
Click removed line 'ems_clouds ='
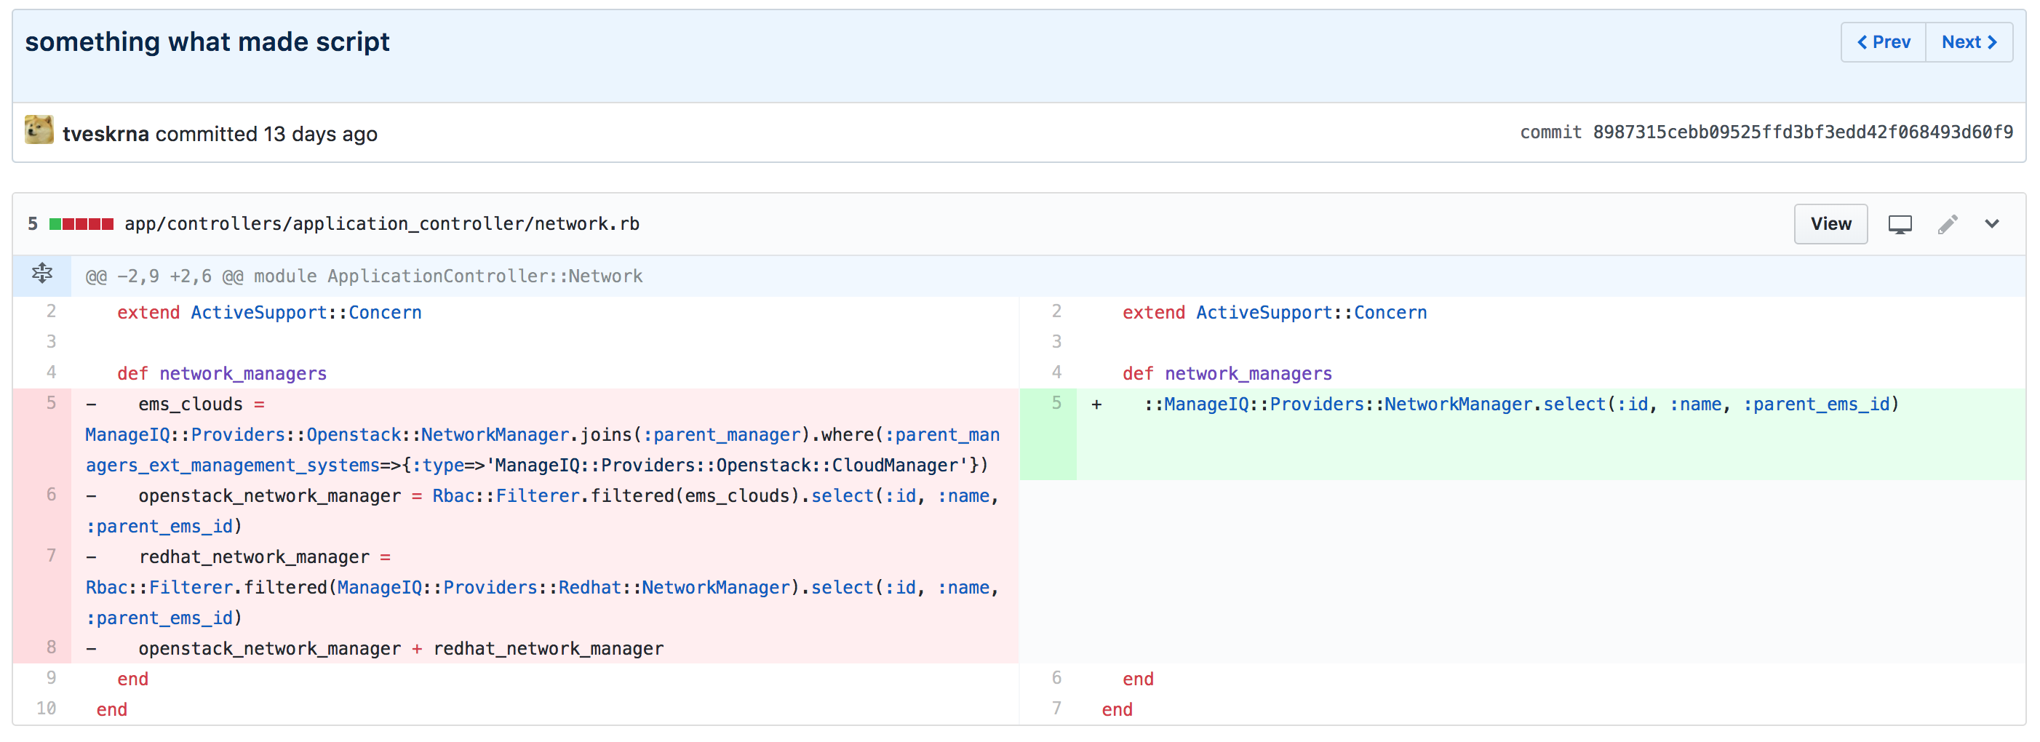coord(201,404)
